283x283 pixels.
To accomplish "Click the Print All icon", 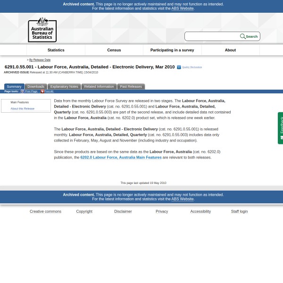I will [42, 92].
